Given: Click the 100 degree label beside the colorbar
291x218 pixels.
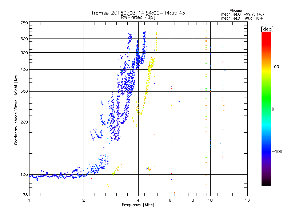Looking at the screenshot, I should coord(275,67).
